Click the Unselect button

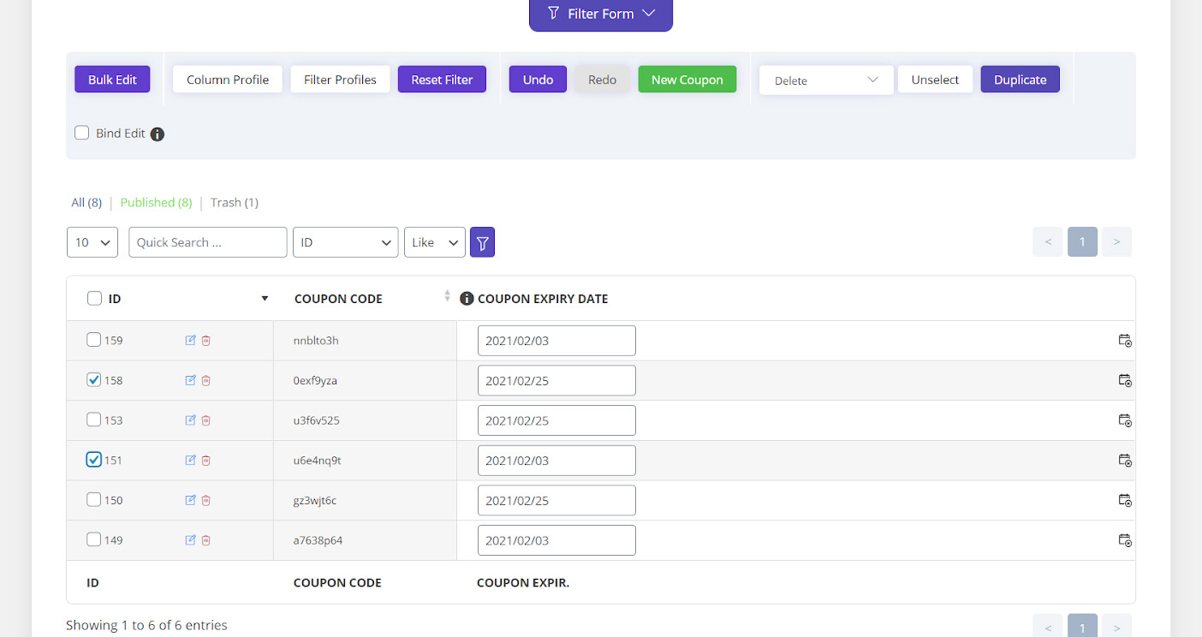pos(935,80)
